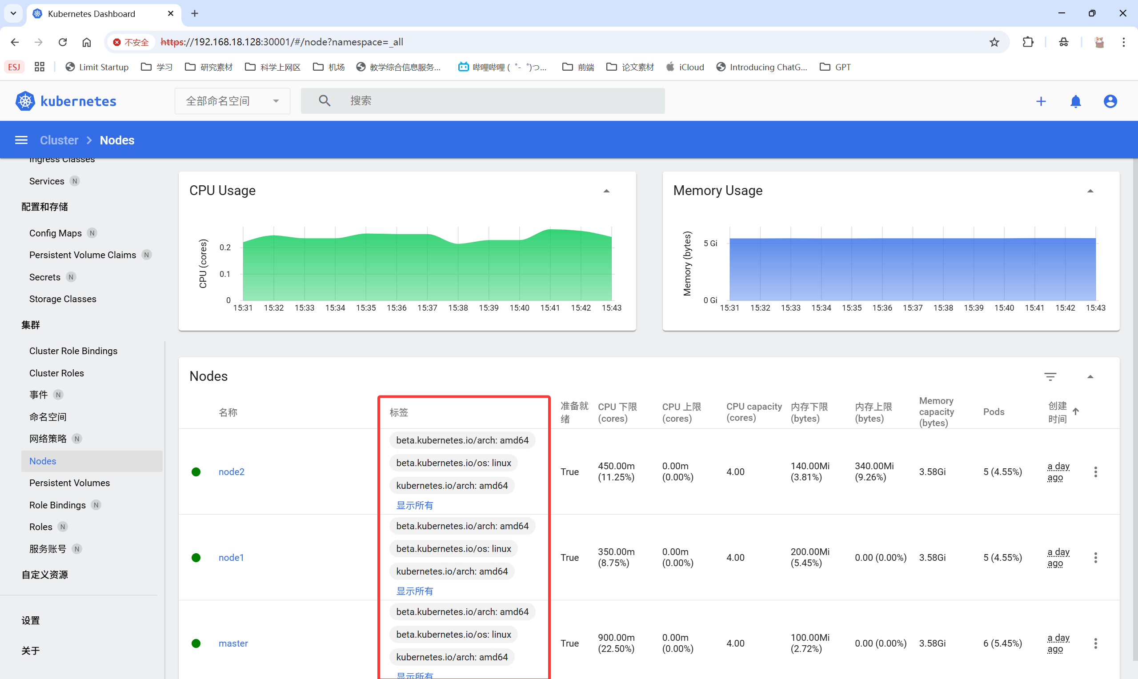Collapse the CPU Usage card
Viewport: 1138px width, 679px height.
606,191
